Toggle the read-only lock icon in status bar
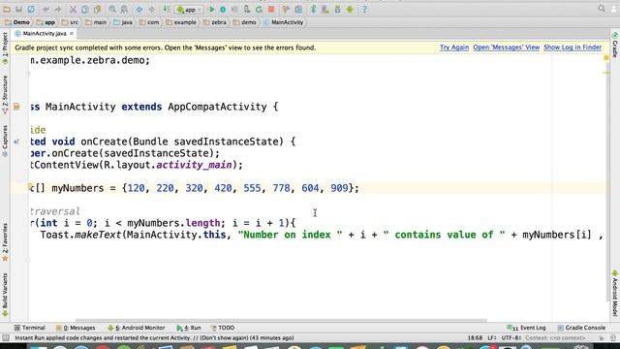 pos(601,338)
